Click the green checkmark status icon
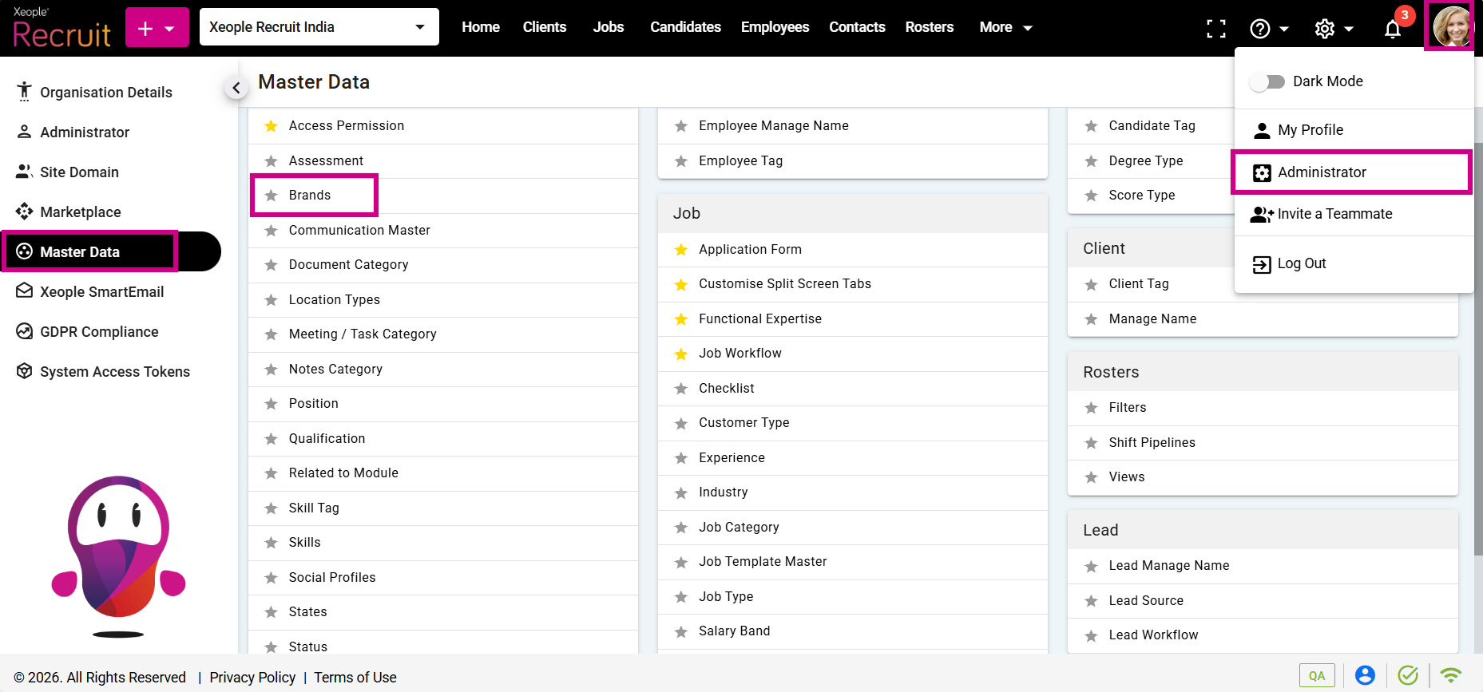 [1408, 675]
